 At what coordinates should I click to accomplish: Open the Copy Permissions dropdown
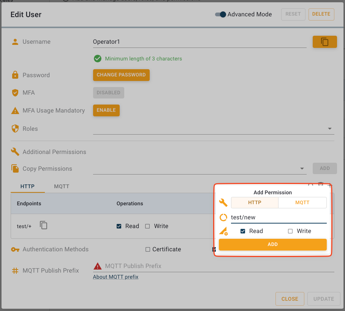click(302, 168)
